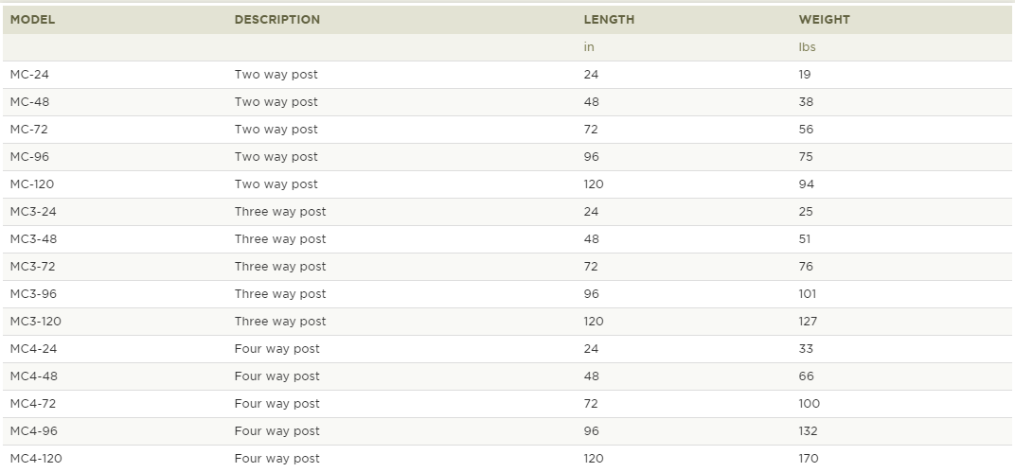Click the MC4-120 model entry
Viewport: 1015px width, 472px height.
(x=36, y=459)
